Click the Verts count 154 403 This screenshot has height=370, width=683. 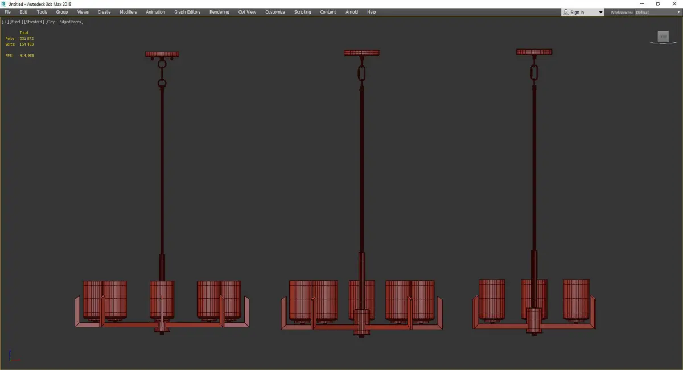(x=27, y=44)
